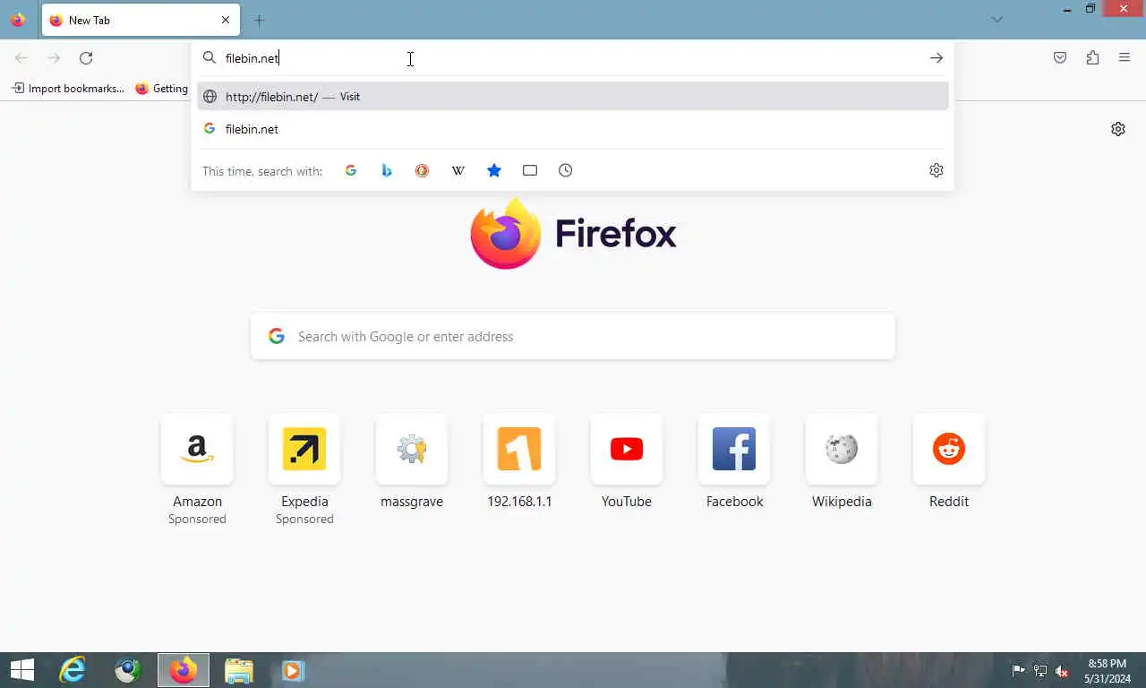This screenshot has height=688, width=1146.
Task: Open the Personalize New Tab gear
Action: pos(1118,129)
